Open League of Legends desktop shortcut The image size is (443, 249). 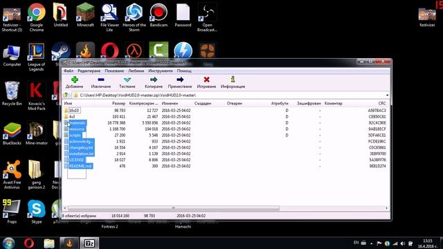[37, 57]
